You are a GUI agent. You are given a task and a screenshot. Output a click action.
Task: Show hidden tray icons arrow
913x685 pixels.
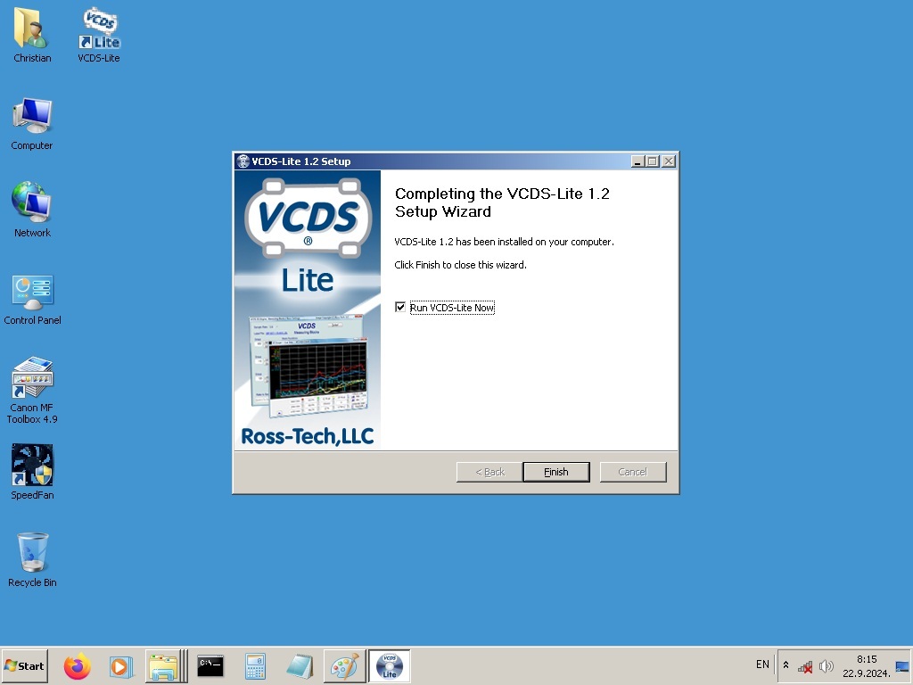click(786, 664)
